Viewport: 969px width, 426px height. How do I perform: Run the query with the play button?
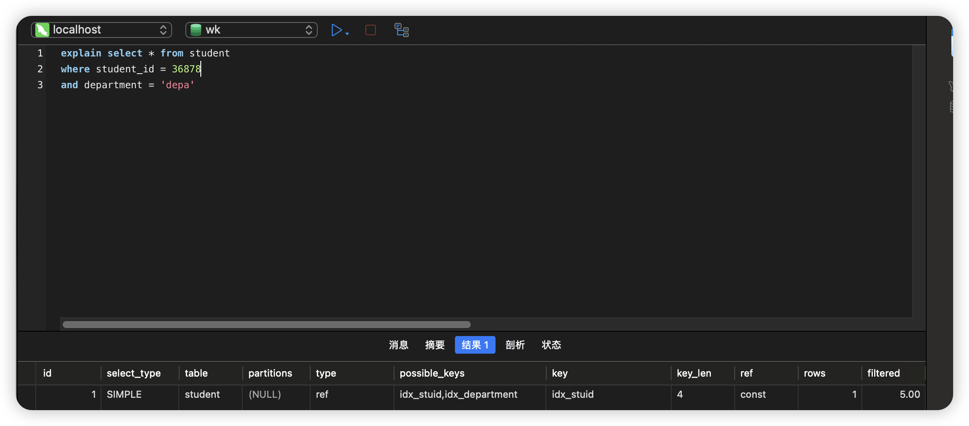[336, 30]
